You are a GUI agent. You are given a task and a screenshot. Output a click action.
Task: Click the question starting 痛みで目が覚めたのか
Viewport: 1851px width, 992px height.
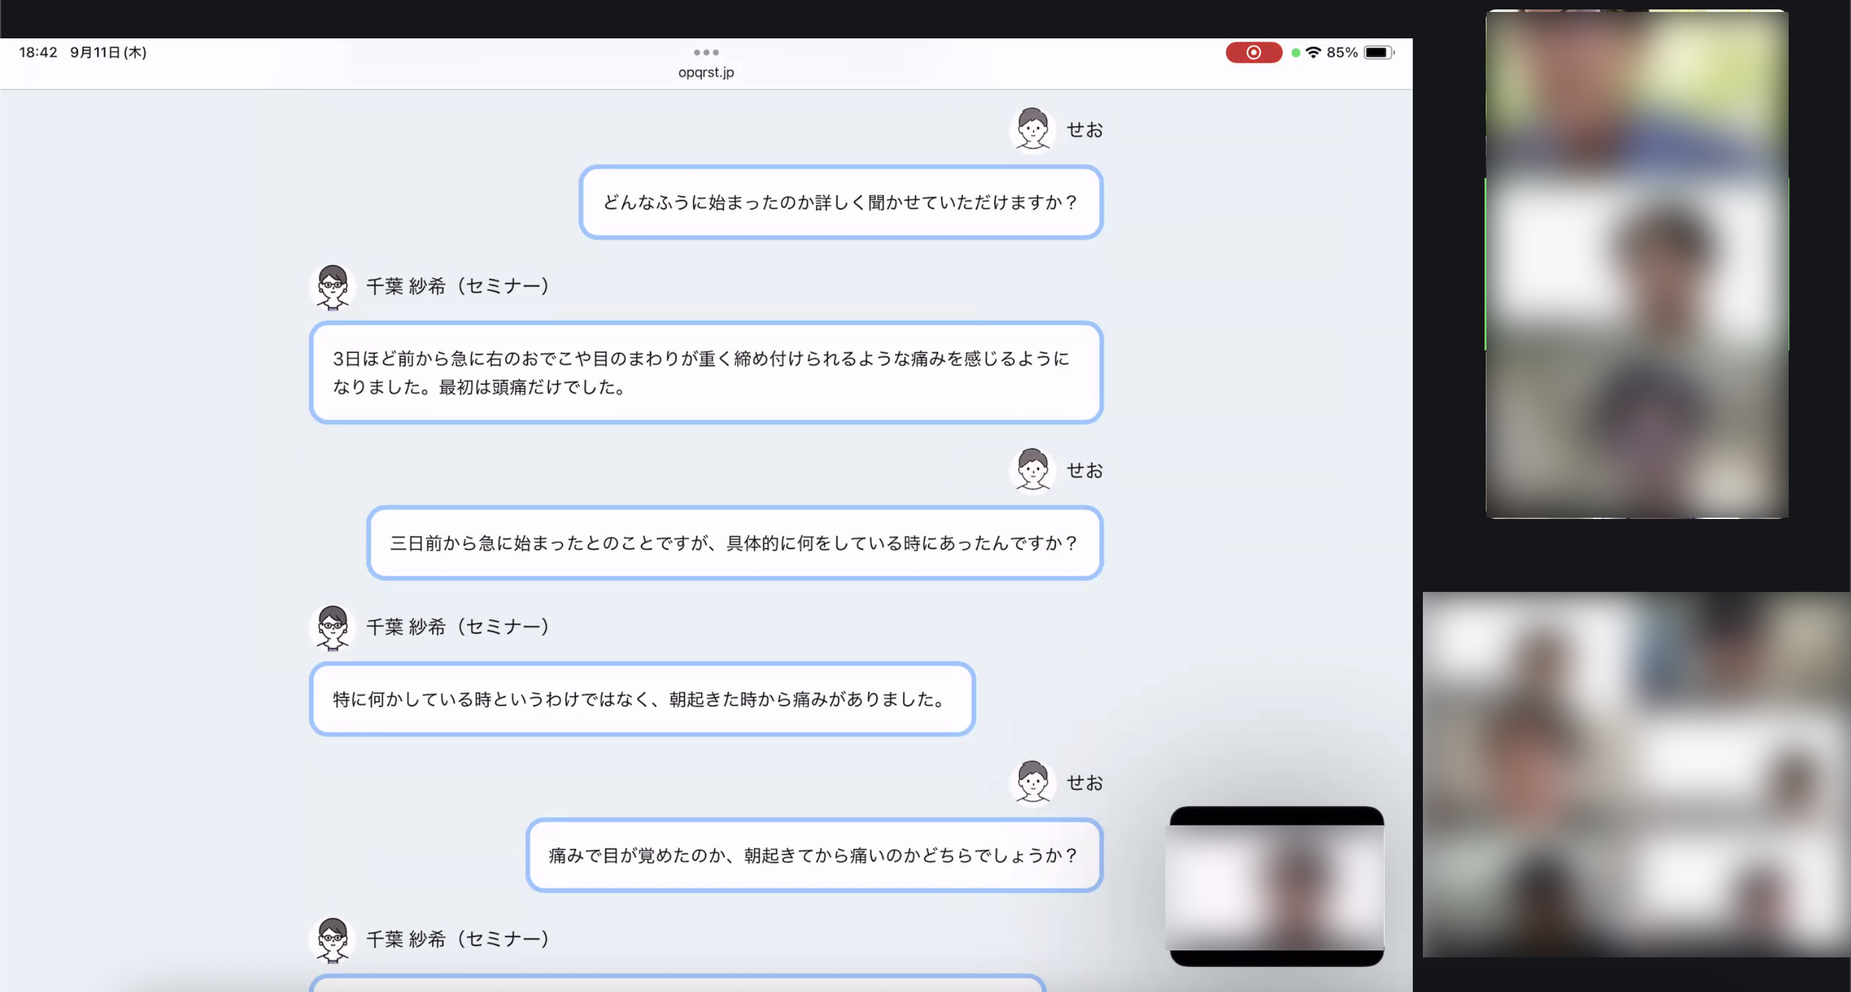(813, 855)
